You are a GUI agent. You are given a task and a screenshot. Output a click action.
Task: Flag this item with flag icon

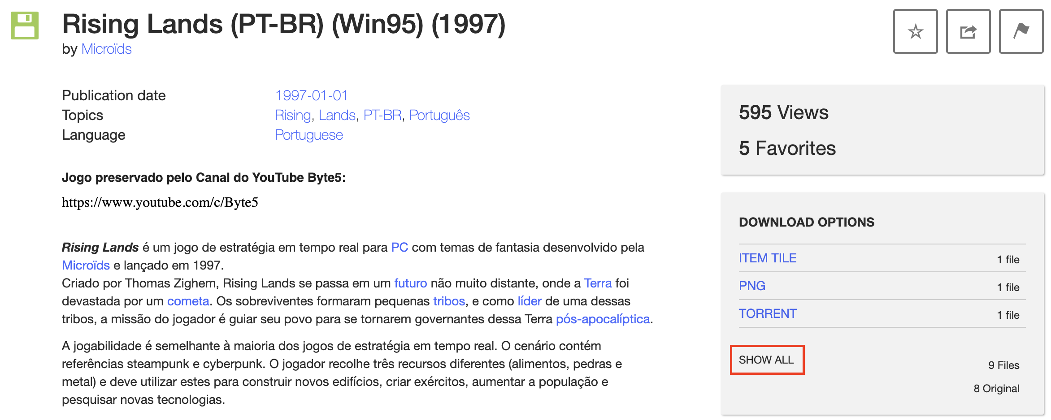1021,31
